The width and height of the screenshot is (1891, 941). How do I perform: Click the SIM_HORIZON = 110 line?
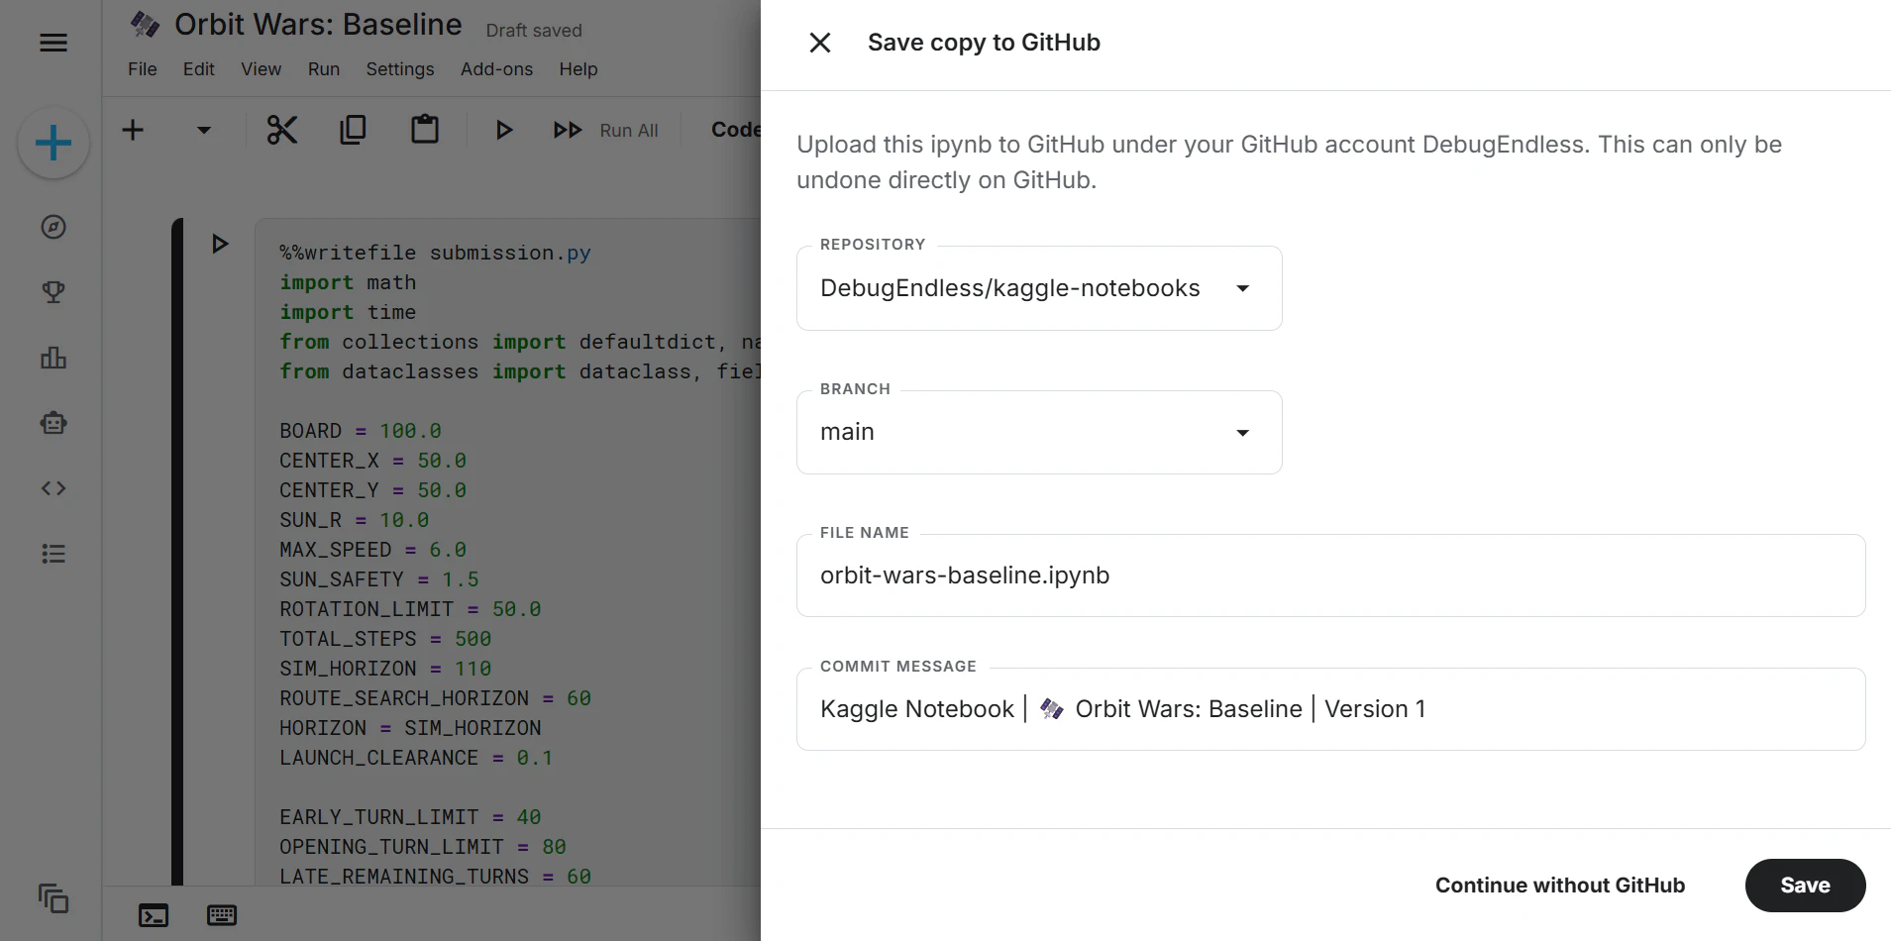click(385, 669)
